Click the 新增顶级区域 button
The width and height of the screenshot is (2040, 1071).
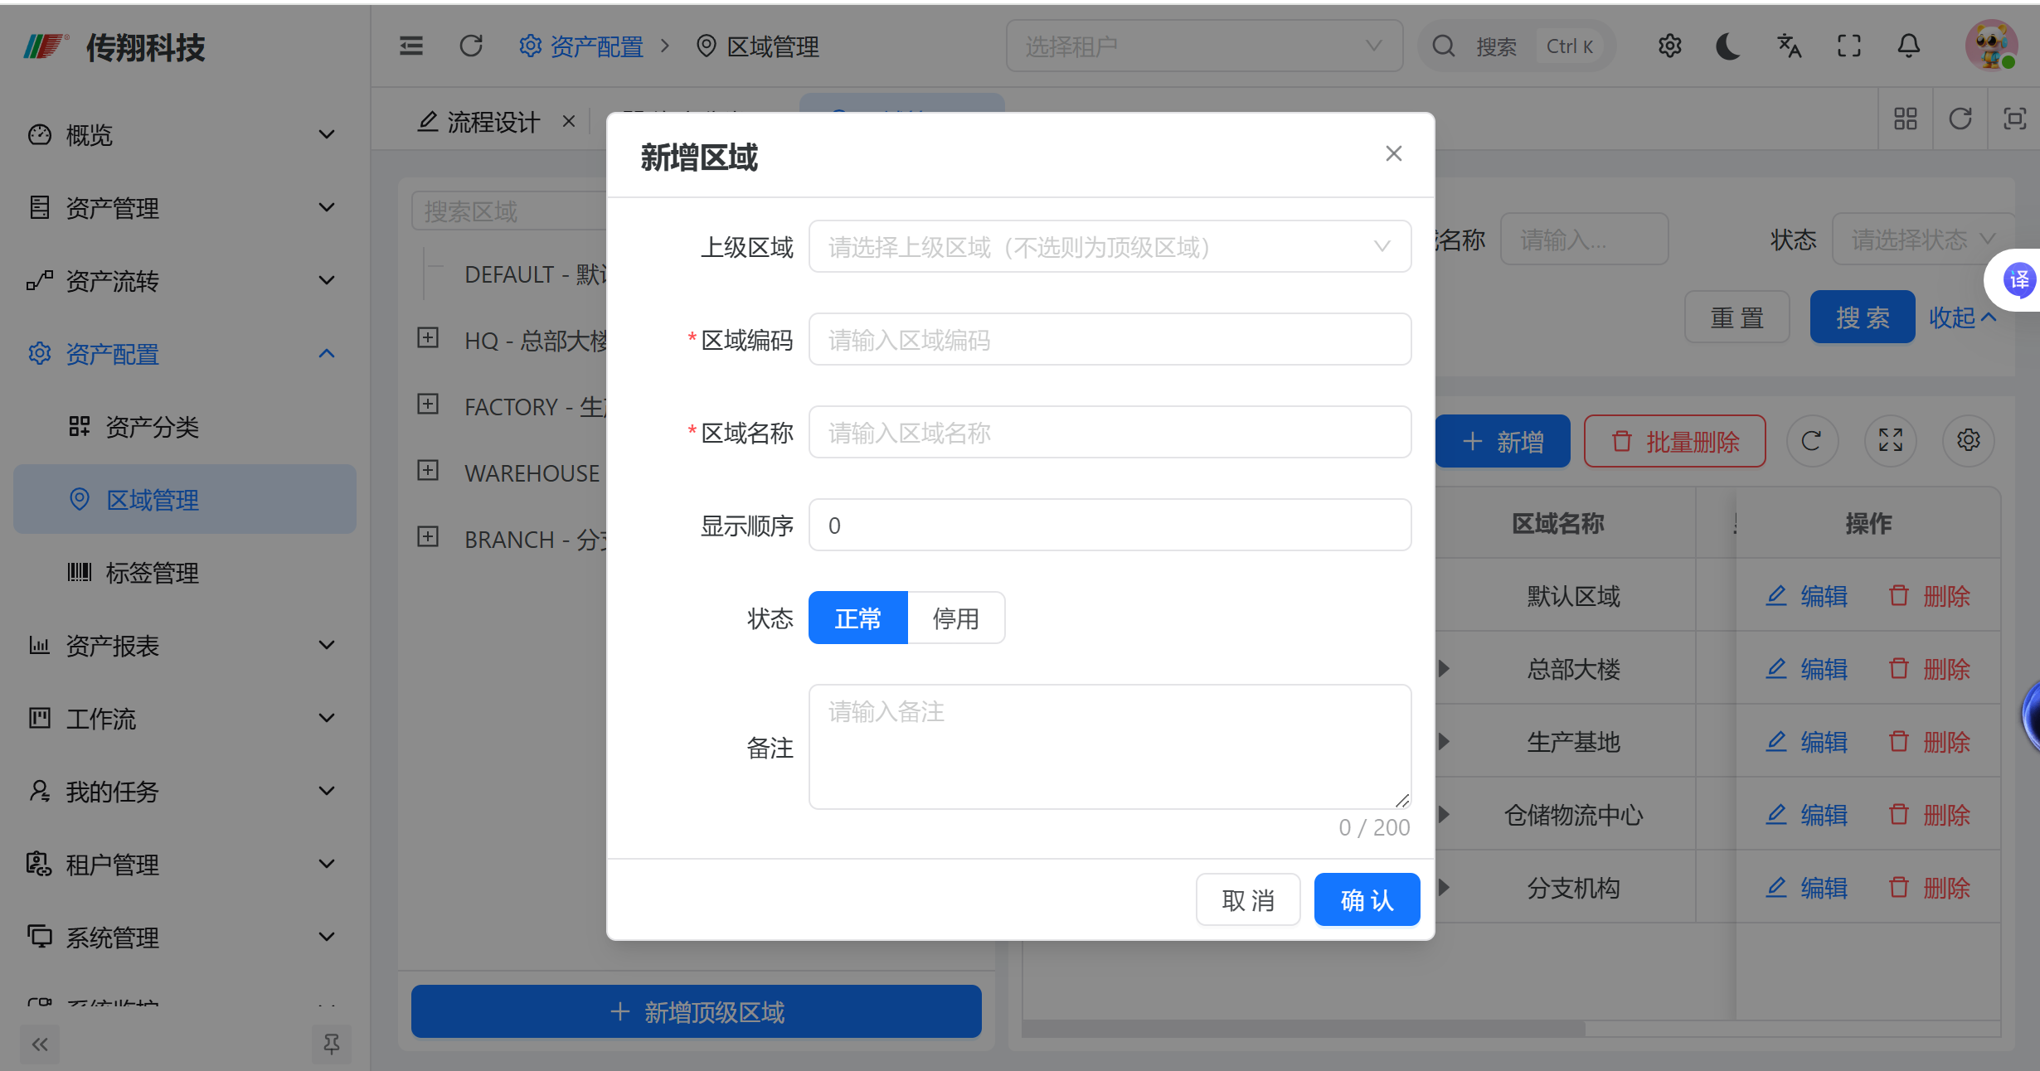click(697, 1011)
